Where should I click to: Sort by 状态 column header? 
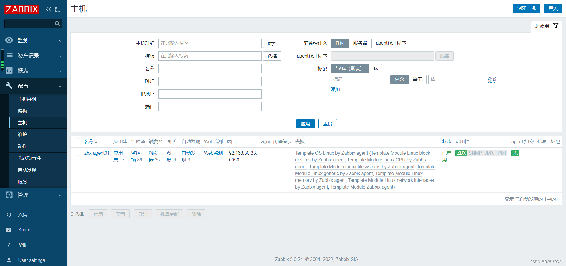coord(447,142)
